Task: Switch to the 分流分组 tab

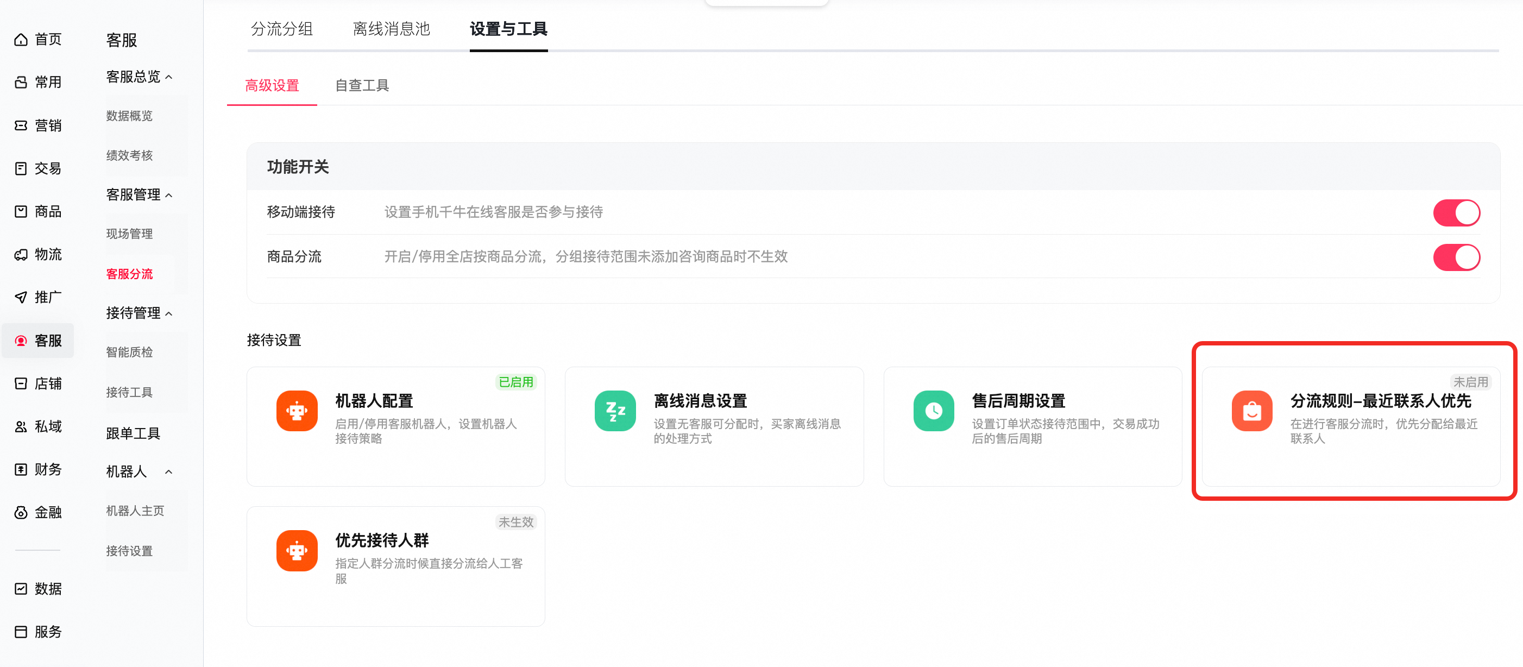Action: pos(281,28)
